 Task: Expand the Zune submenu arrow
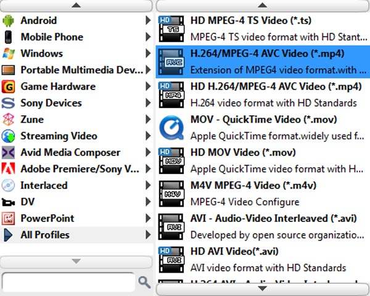[x=148, y=120]
